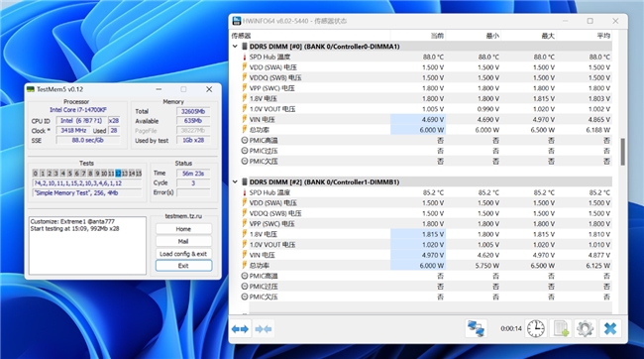Click the Home button in TestMem5
This screenshot has height=359, width=644.
click(x=183, y=229)
